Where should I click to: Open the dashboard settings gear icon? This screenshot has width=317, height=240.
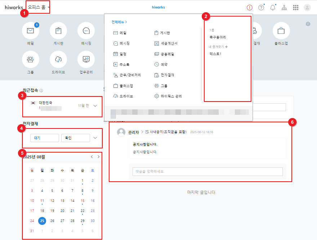tap(308, 24)
